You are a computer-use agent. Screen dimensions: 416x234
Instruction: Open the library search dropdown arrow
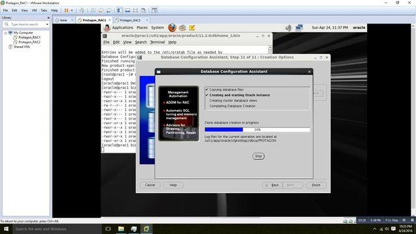click(47, 25)
